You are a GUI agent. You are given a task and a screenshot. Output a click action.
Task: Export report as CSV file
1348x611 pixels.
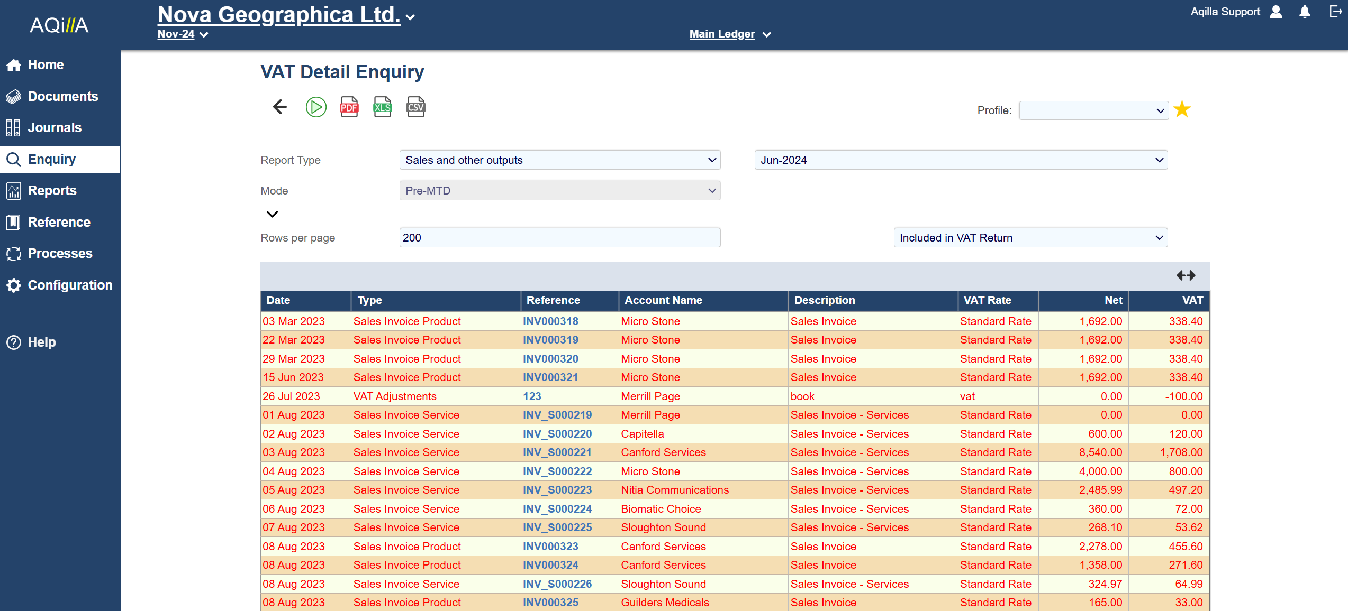click(415, 107)
